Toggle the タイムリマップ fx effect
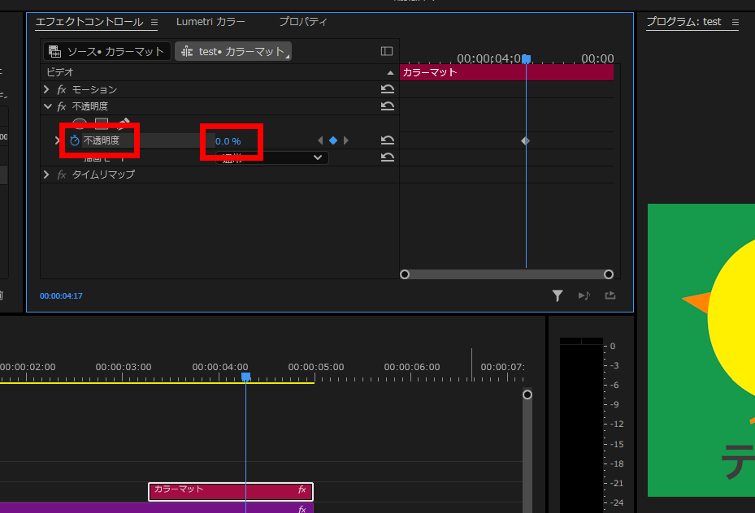Image resolution: width=755 pixels, height=513 pixels. coord(62,175)
